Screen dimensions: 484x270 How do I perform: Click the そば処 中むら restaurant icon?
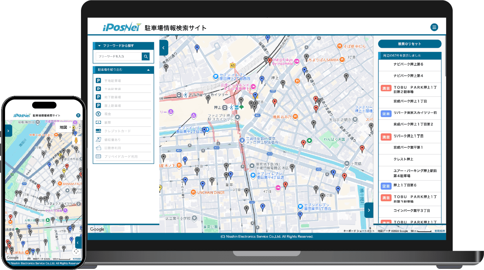coord(339,46)
